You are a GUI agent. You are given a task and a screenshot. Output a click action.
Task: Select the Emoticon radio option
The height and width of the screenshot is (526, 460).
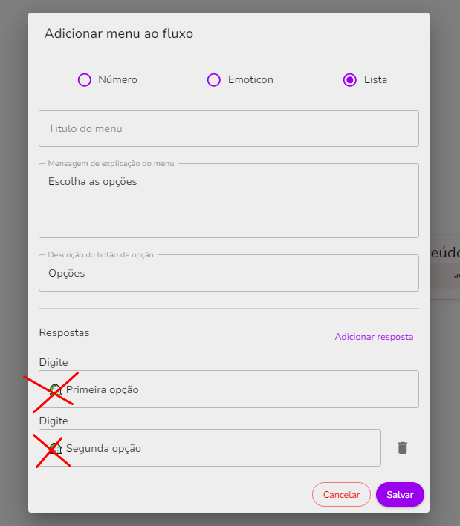point(214,80)
